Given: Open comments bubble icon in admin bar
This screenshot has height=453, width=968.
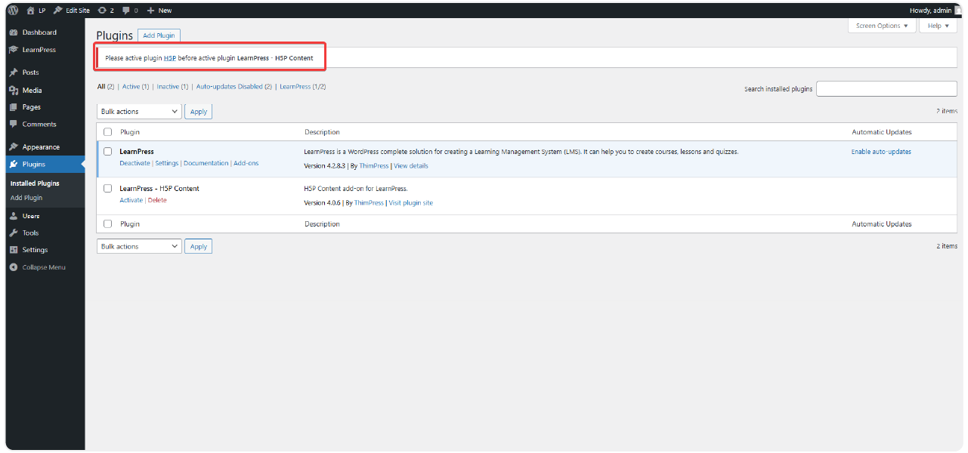Looking at the screenshot, I should point(126,11).
